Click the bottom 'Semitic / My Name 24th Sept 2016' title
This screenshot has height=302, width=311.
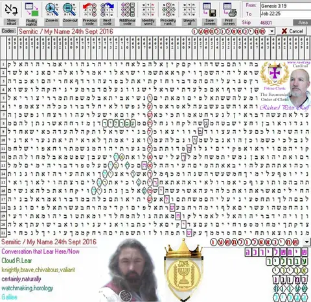(x=49, y=242)
